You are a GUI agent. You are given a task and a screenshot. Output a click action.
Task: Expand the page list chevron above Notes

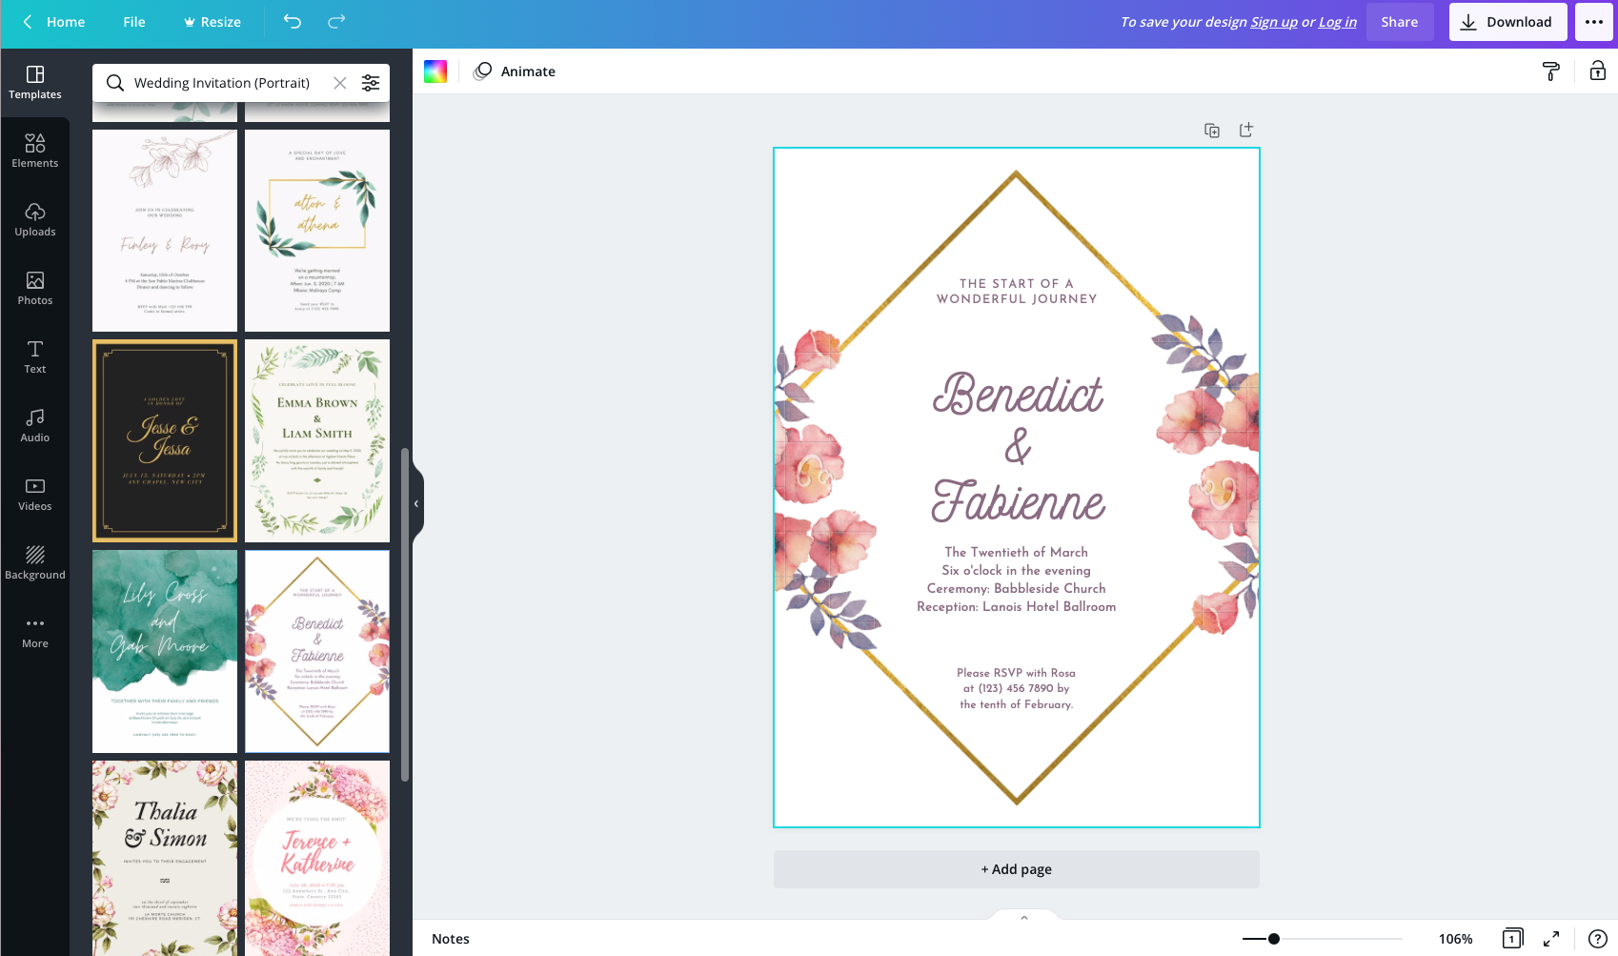[x=1024, y=918]
